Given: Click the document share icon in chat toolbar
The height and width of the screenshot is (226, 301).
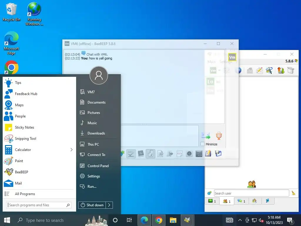Looking at the screenshot, I should (x=160, y=154).
